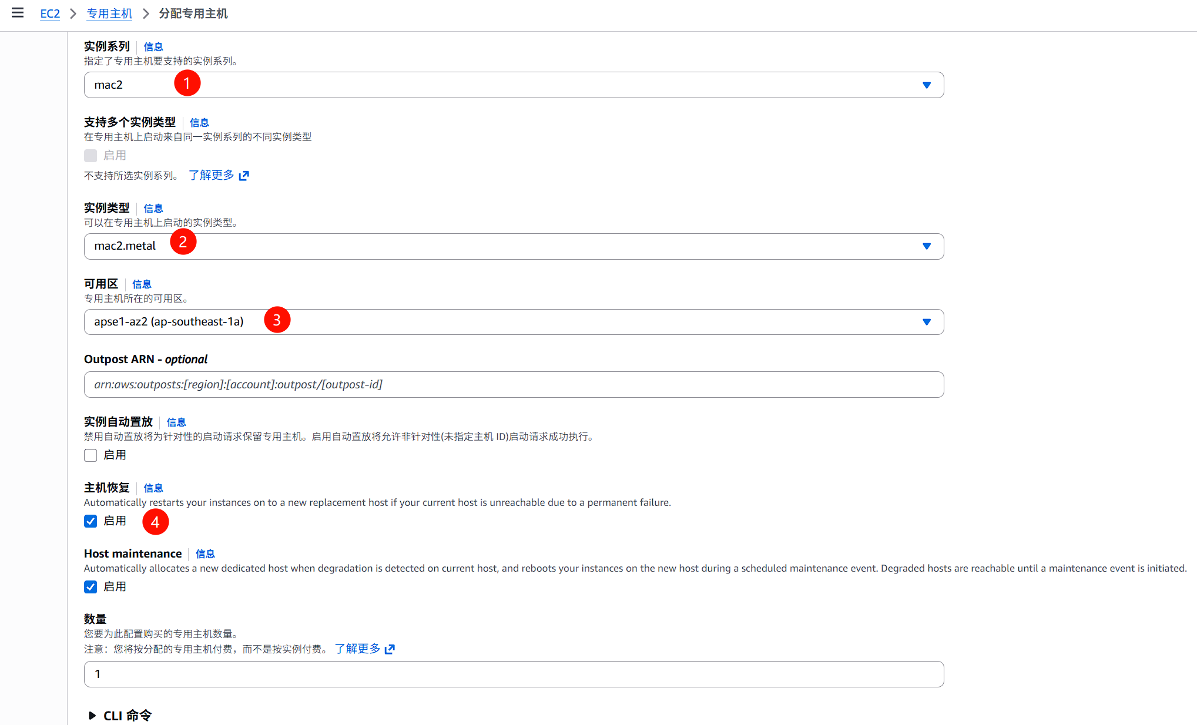Image resolution: width=1197 pixels, height=725 pixels.
Task: Click the external link icon in 数量 section
Action: pyautogui.click(x=390, y=649)
